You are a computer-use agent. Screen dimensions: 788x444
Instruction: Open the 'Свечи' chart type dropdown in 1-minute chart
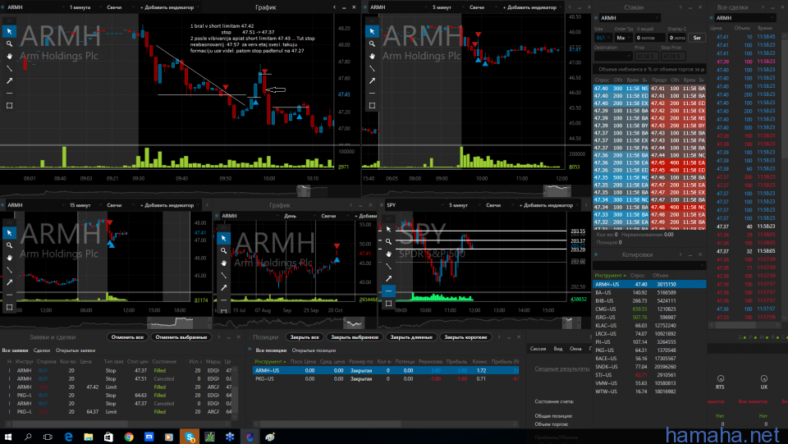(118, 7)
